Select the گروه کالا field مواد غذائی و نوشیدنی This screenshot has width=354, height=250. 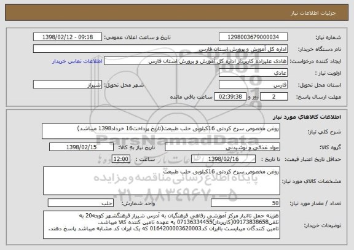coord(222,147)
